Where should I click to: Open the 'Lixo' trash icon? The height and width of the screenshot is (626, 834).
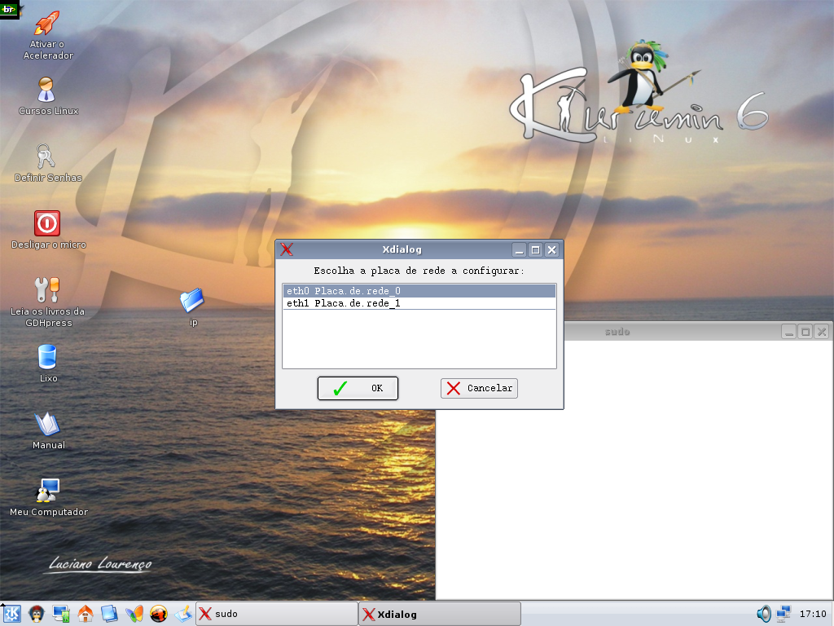pyautogui.click(x=47, y=357)
